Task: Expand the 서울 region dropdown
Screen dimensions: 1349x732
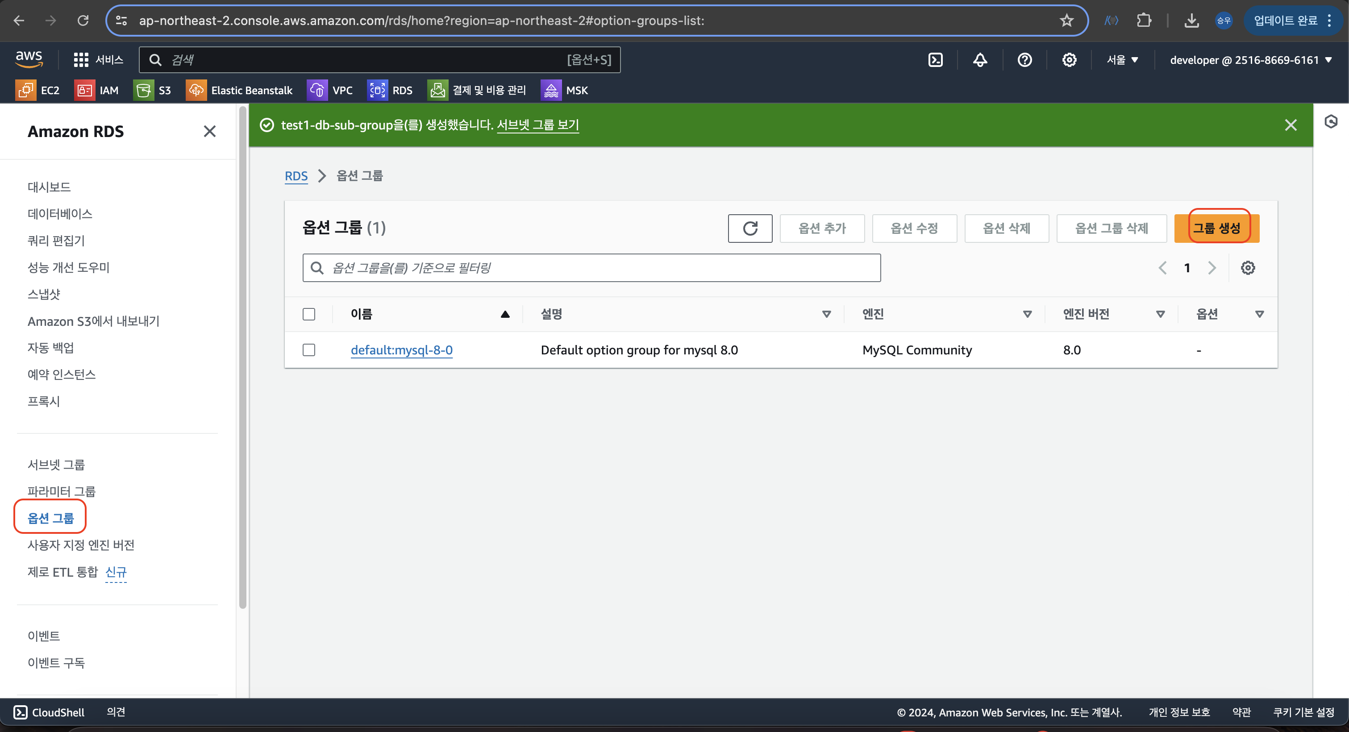Action: point(1122,60)
